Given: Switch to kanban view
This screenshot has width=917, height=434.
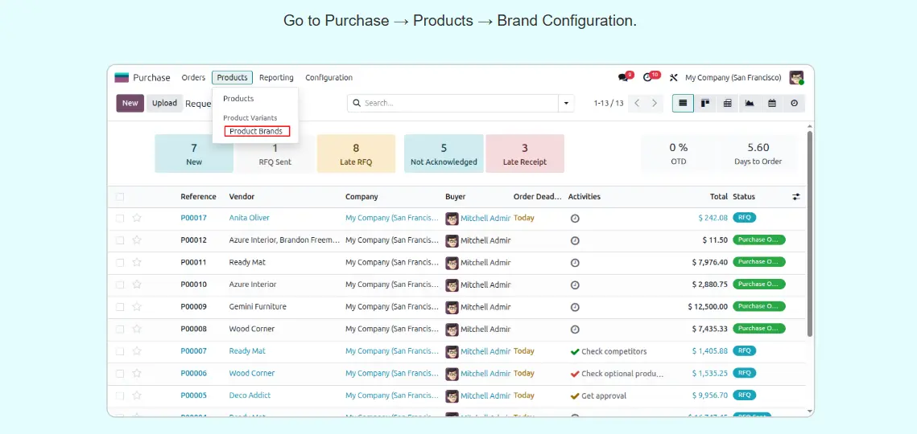Looking at the screenshot, I should tap(705, 103).
